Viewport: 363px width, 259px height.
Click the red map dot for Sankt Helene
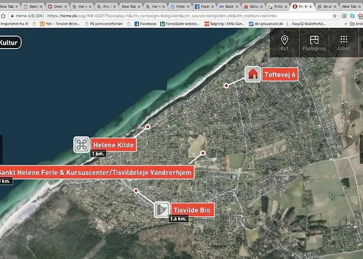coord(203,153)
